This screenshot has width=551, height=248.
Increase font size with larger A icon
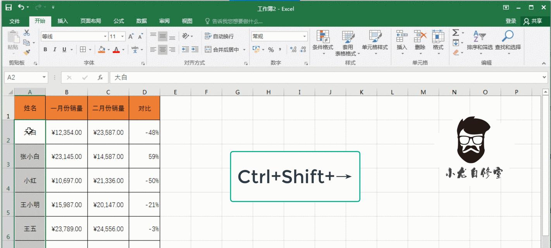click(131, 36)
